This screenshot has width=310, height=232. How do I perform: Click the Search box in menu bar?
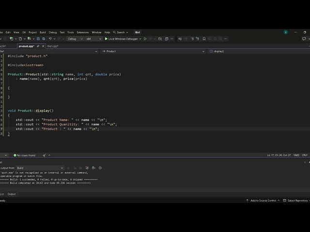(x=121, y=32)
